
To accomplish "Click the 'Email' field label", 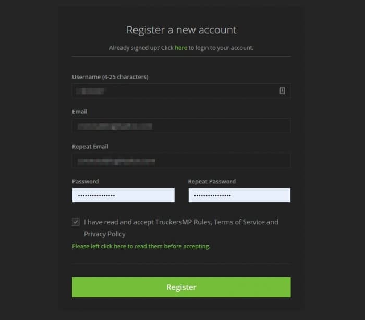I will [x=80, y=112].
